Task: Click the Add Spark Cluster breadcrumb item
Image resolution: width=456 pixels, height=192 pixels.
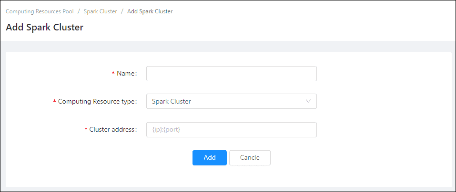Action: [x=150, y=11]
